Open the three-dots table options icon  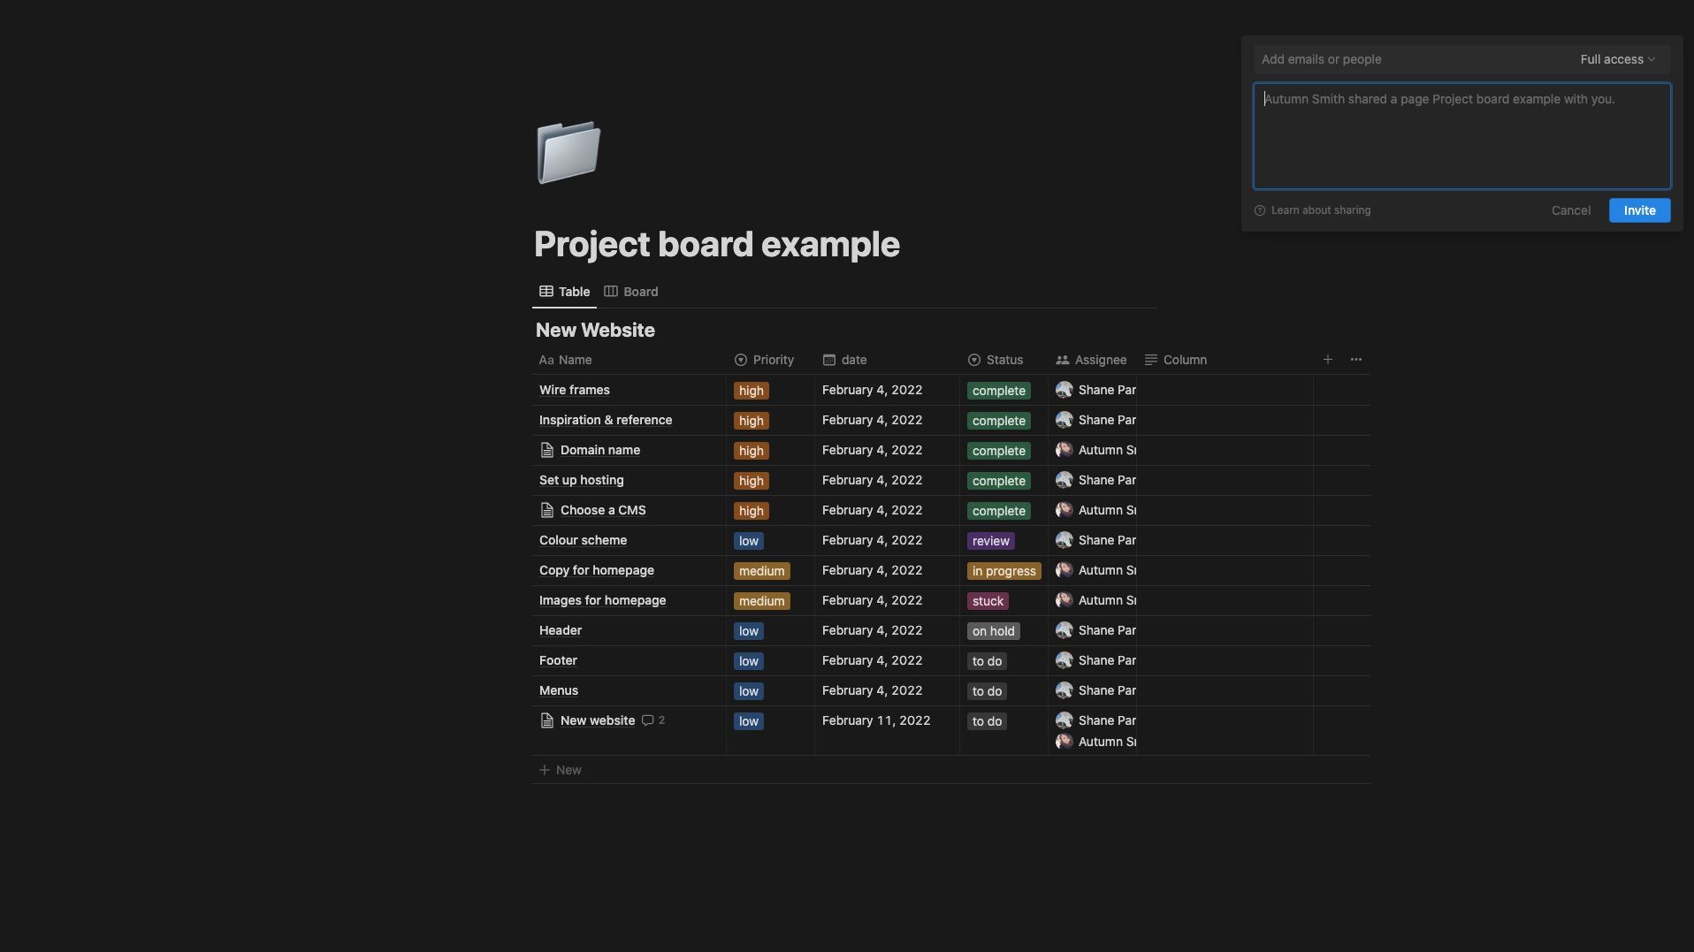1355,360
